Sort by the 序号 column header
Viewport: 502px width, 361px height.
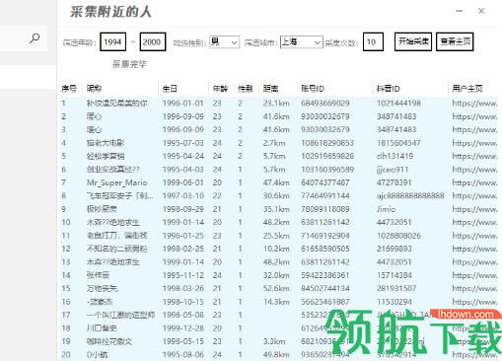pyautogui.click(x=69, y=89)
